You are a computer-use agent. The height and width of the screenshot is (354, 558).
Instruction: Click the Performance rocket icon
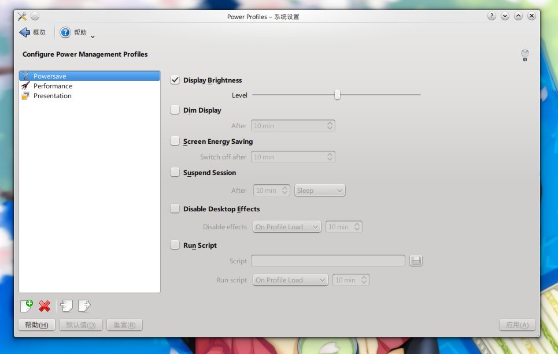pyautogui.click(x=25, y=85)
